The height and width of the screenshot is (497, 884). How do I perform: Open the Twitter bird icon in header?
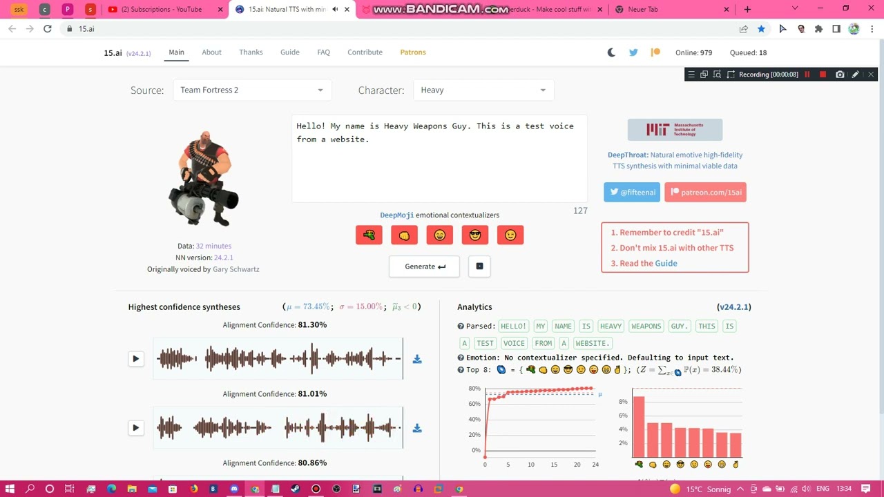point(633,52)
